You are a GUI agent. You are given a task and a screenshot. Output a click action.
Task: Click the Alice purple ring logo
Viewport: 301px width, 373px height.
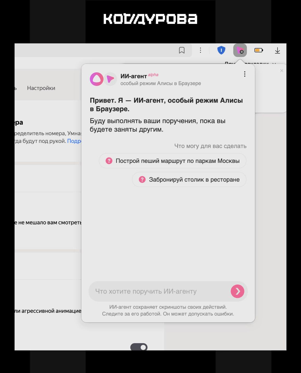97,79
